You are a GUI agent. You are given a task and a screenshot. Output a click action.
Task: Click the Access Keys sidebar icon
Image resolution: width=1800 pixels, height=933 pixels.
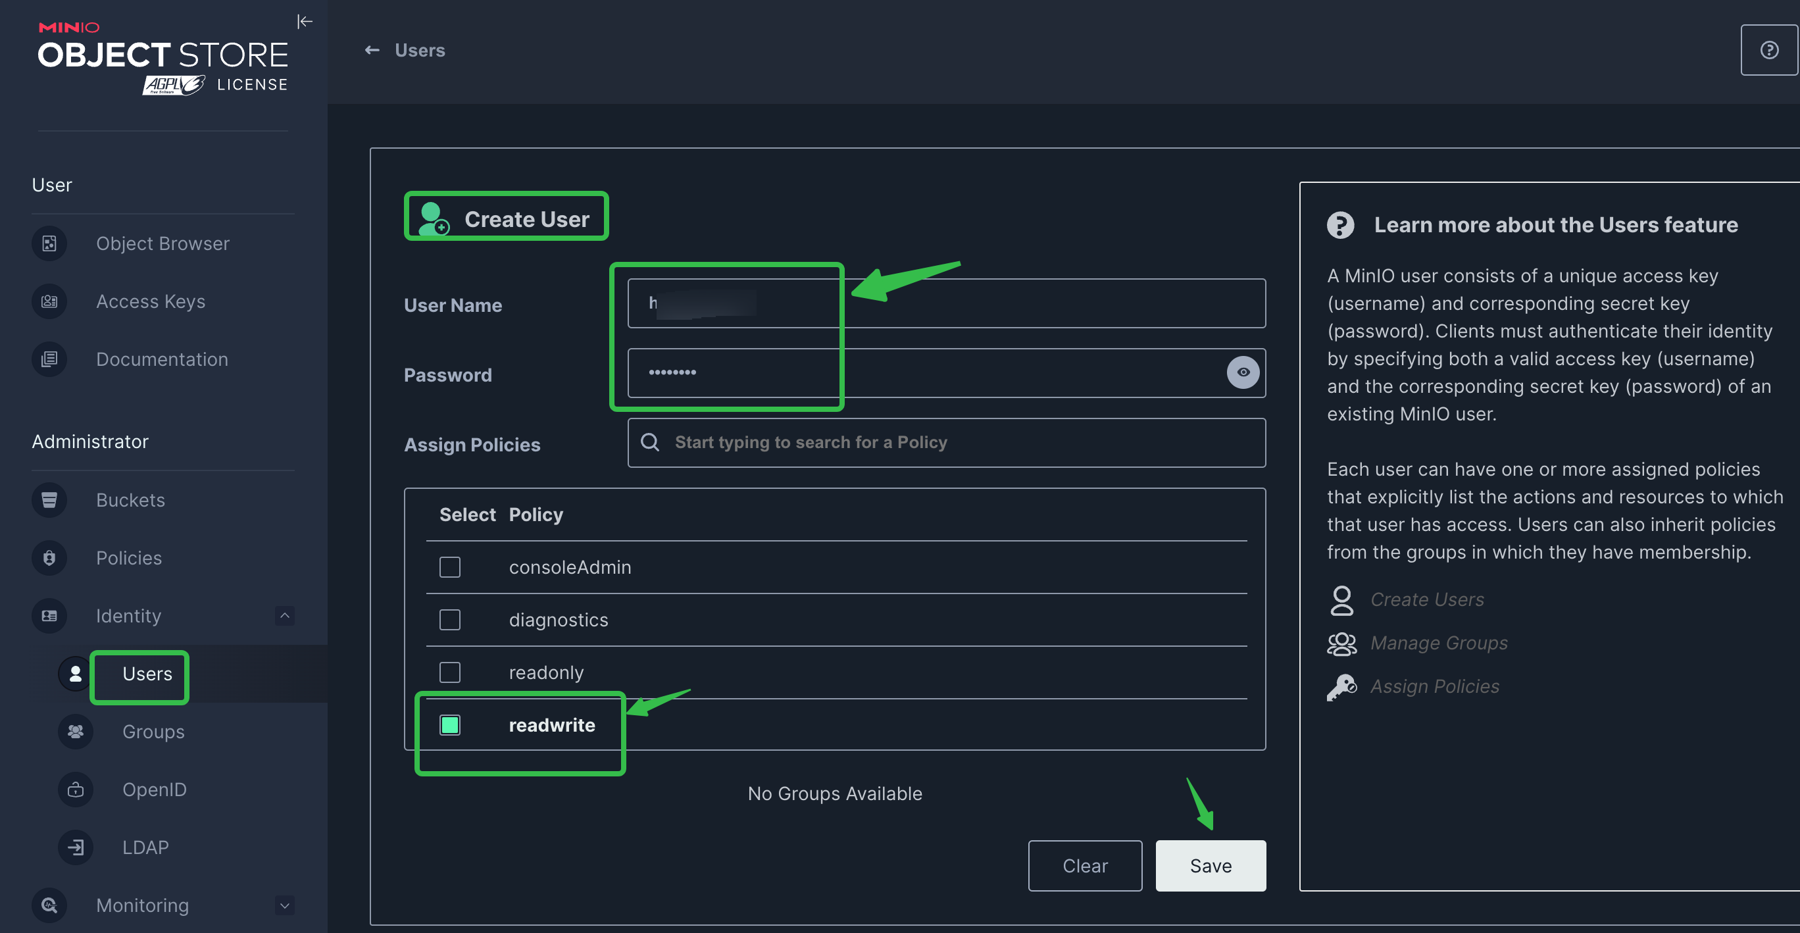click(49, 301)
